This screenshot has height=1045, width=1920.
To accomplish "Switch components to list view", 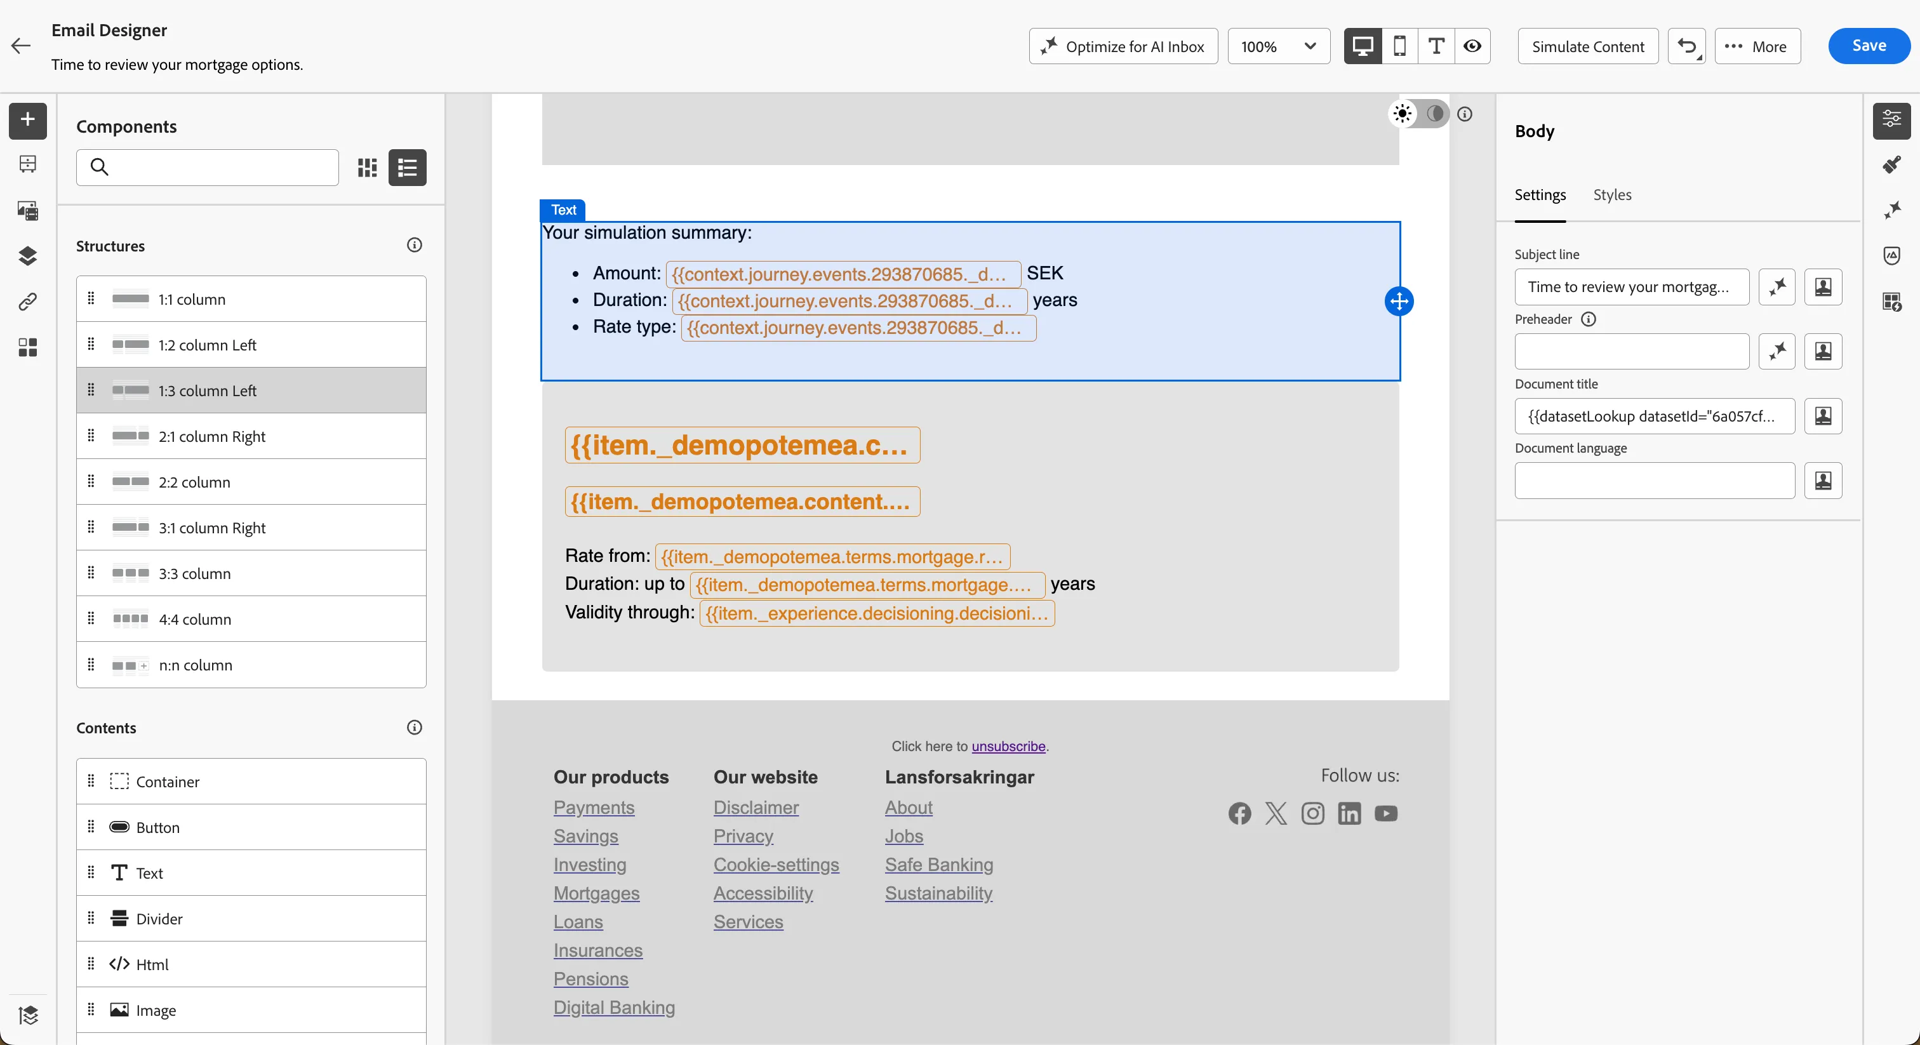I will [407, 167].
